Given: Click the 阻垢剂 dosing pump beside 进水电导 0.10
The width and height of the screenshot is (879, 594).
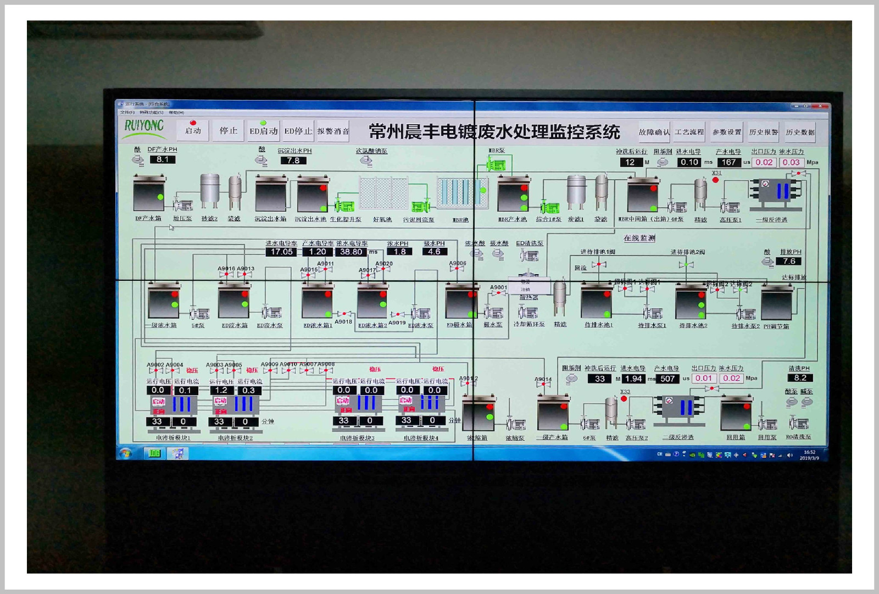Looking at the screenshot, I should [x=663, y=162].
